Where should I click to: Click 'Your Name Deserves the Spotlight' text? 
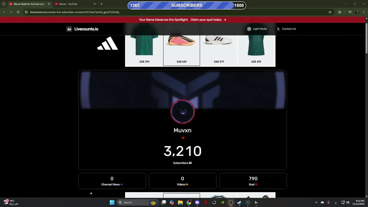click(164, 20)
